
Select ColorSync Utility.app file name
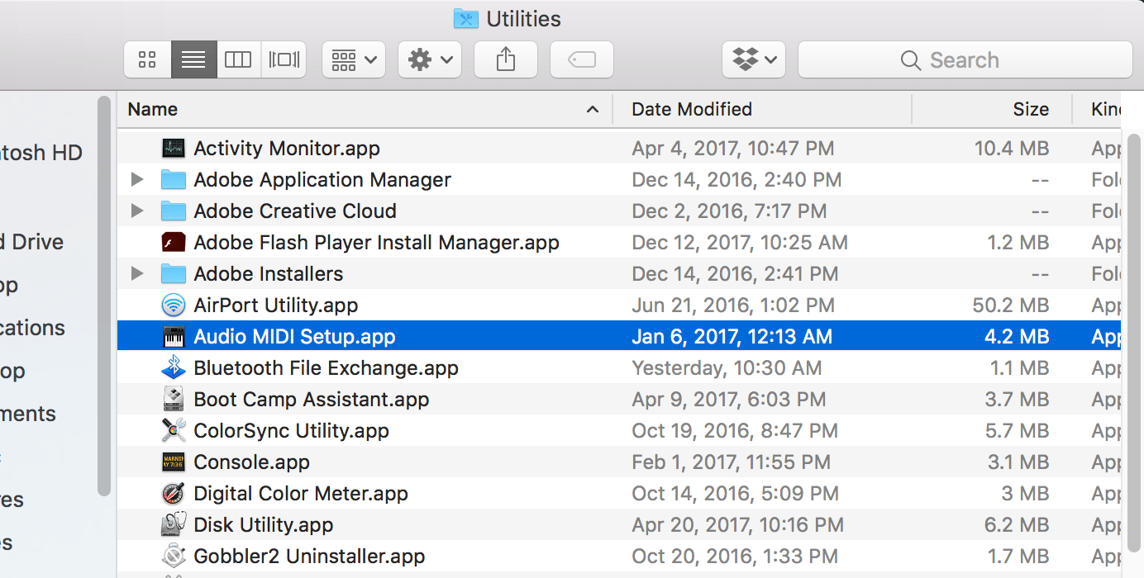tap(291, 431)
